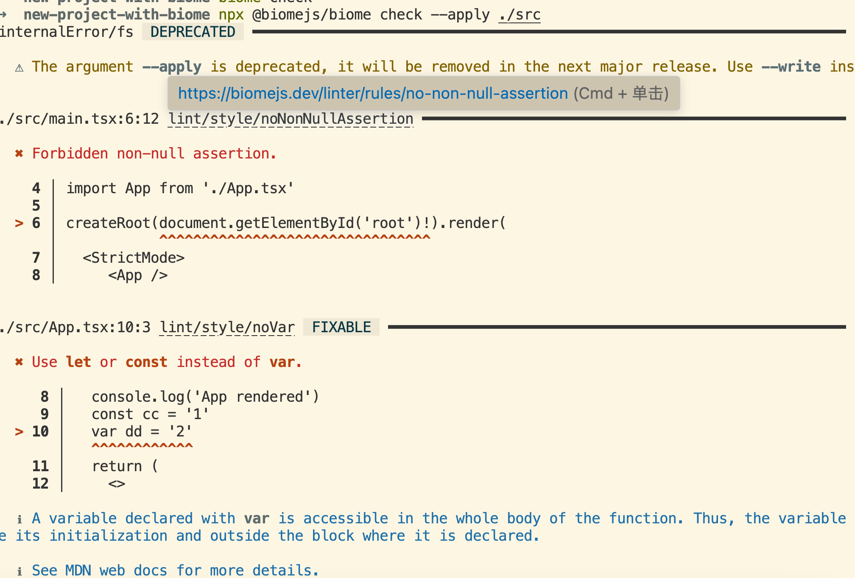
Task: Click the red cross icon before 'Forbidden non-null assertion'
Action: pyautogui.click(x=20, y=153)
